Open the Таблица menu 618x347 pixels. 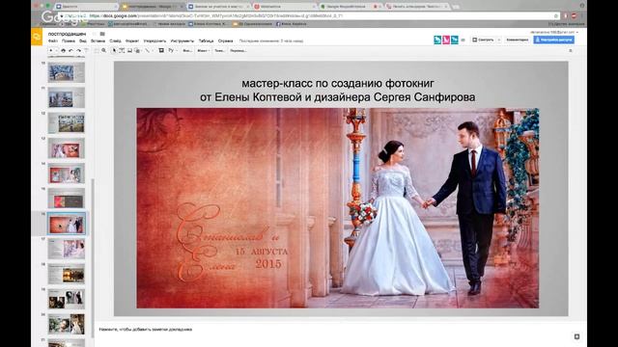tap(206, 40)
